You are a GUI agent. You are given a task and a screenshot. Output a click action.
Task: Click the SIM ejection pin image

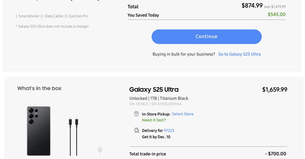pyautogui.click(x=100, y=150)
